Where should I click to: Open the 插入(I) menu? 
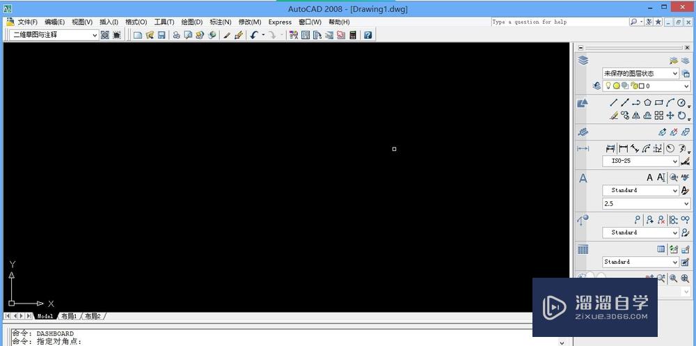(109, 22)
